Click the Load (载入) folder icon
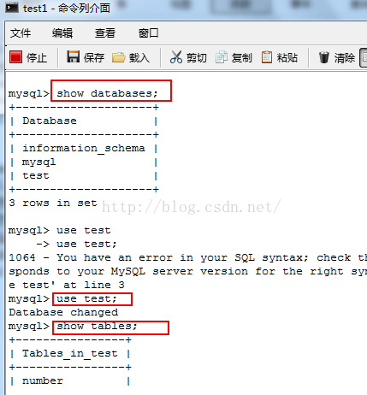 coord(118,57)
